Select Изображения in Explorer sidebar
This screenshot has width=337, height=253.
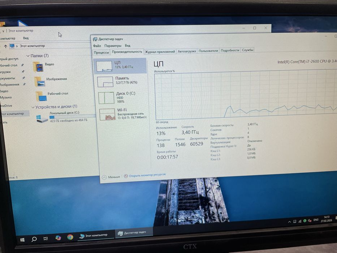click(x=9, y=85)
